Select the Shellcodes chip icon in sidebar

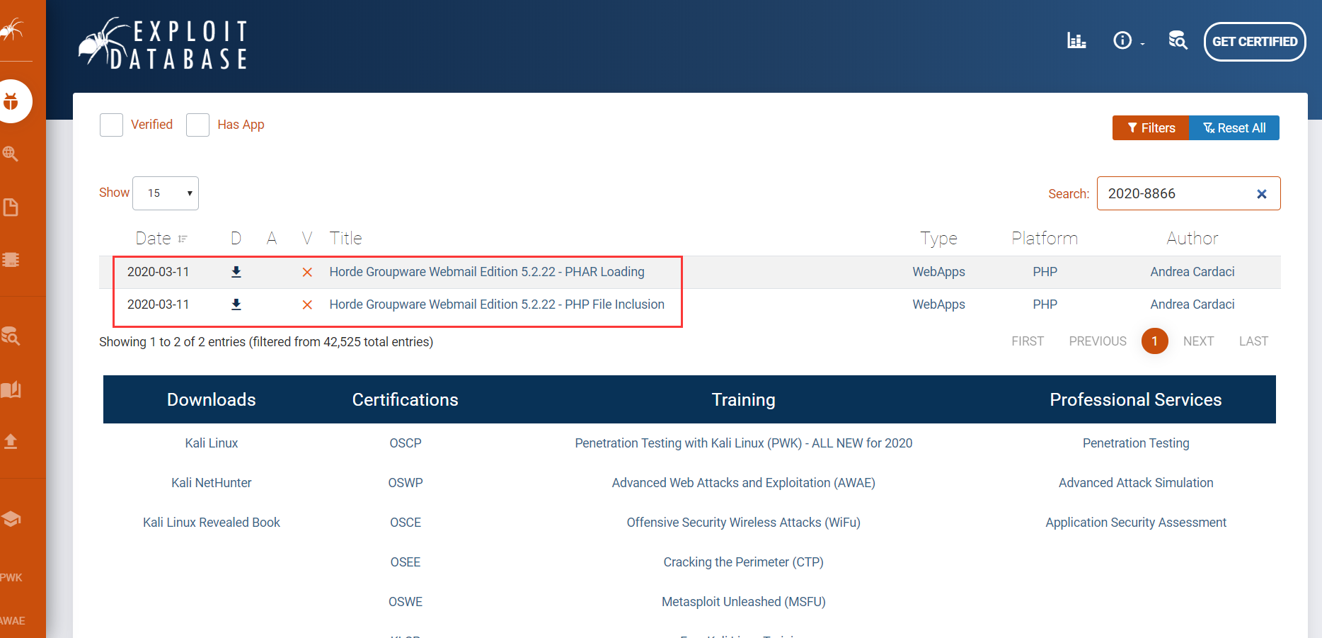point(11,259)
